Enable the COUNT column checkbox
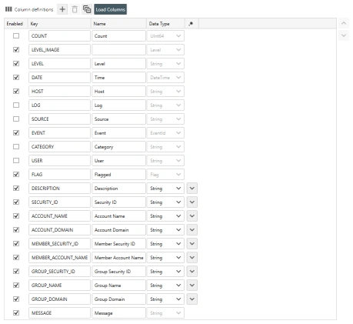The image size is (353, 324). point(16,36)
